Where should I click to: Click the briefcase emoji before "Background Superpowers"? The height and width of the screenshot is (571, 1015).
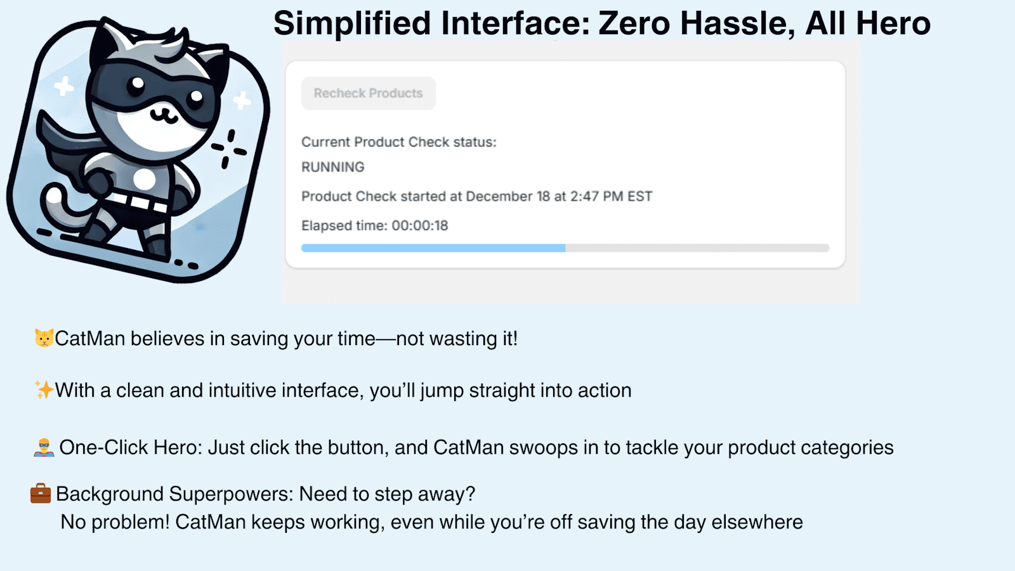point(41,494)
